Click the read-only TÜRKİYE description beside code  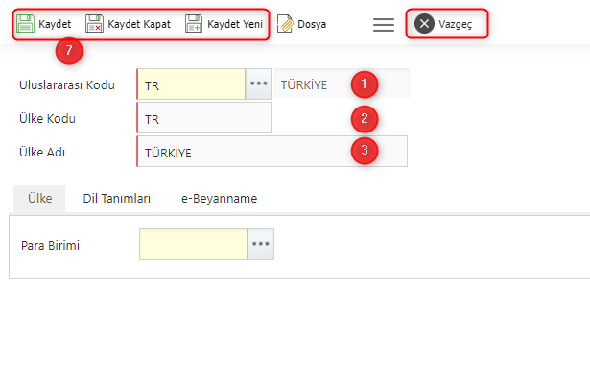(x=342, y=84)
